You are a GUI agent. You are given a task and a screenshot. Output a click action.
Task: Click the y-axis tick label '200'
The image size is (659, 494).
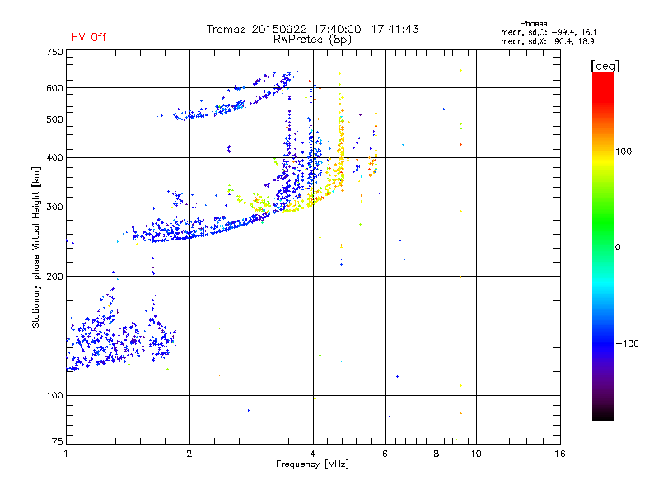pos(54,277)
